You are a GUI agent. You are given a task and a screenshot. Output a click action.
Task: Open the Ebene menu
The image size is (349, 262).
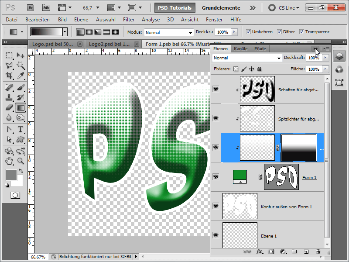point(81,20)
